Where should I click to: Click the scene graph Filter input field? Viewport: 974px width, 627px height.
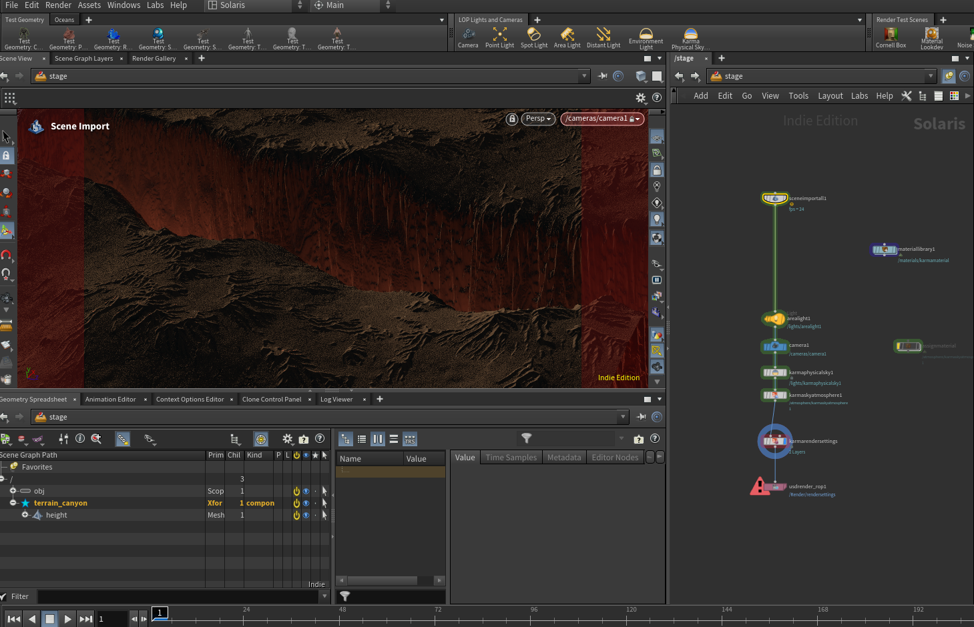tap(178, 596)
